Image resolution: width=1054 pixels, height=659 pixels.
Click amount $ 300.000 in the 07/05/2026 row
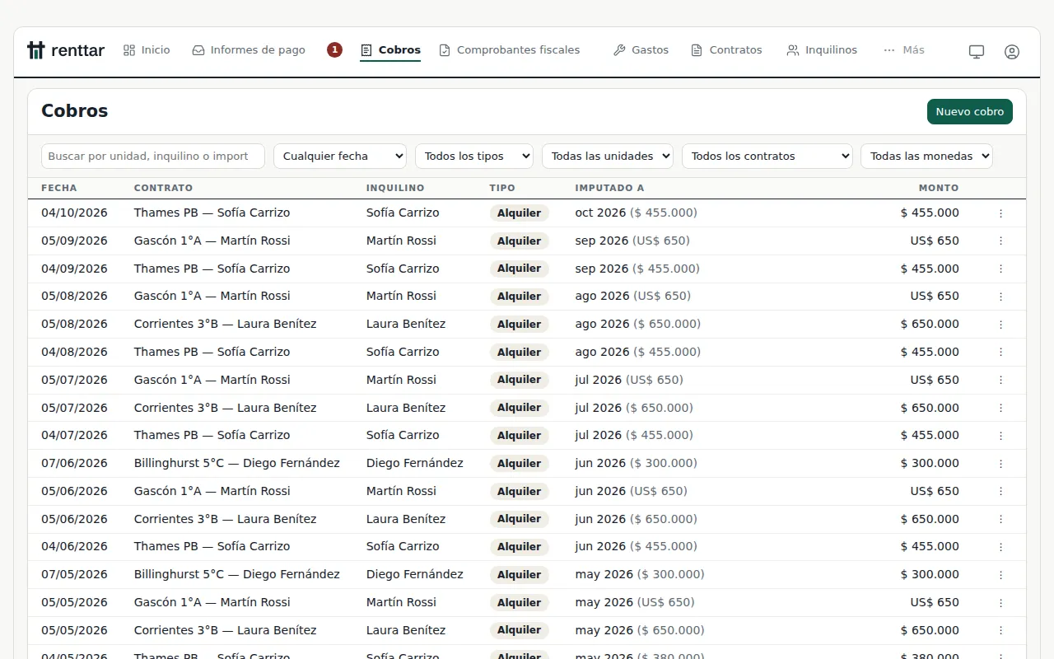(x=930, y=574)
